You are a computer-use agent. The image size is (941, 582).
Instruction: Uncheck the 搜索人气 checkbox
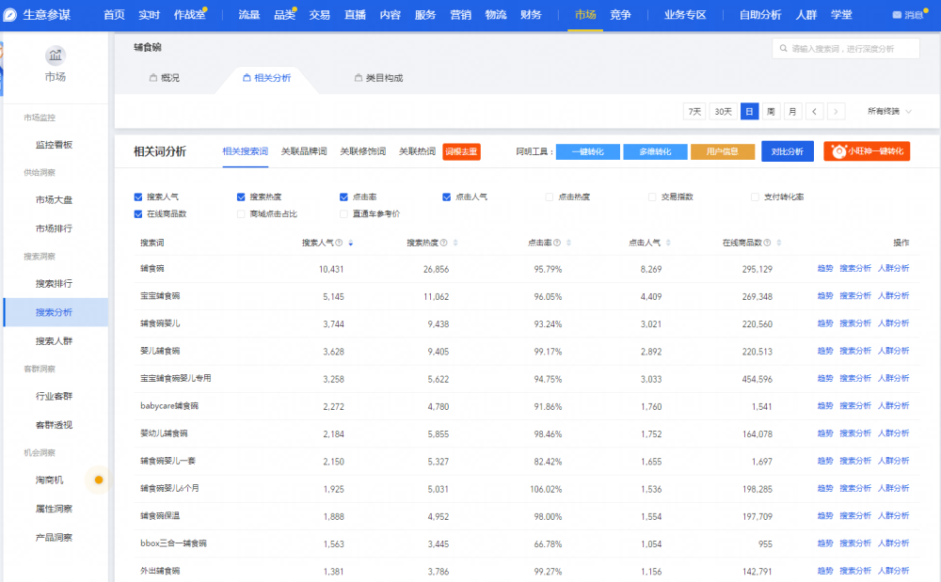click(x=138, y=197)
